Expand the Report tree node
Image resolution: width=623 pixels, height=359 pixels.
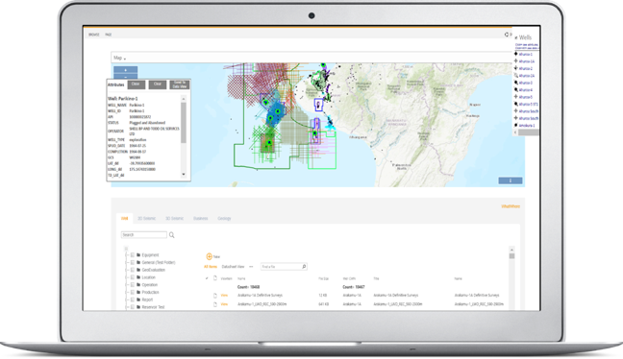click(127, 299)
